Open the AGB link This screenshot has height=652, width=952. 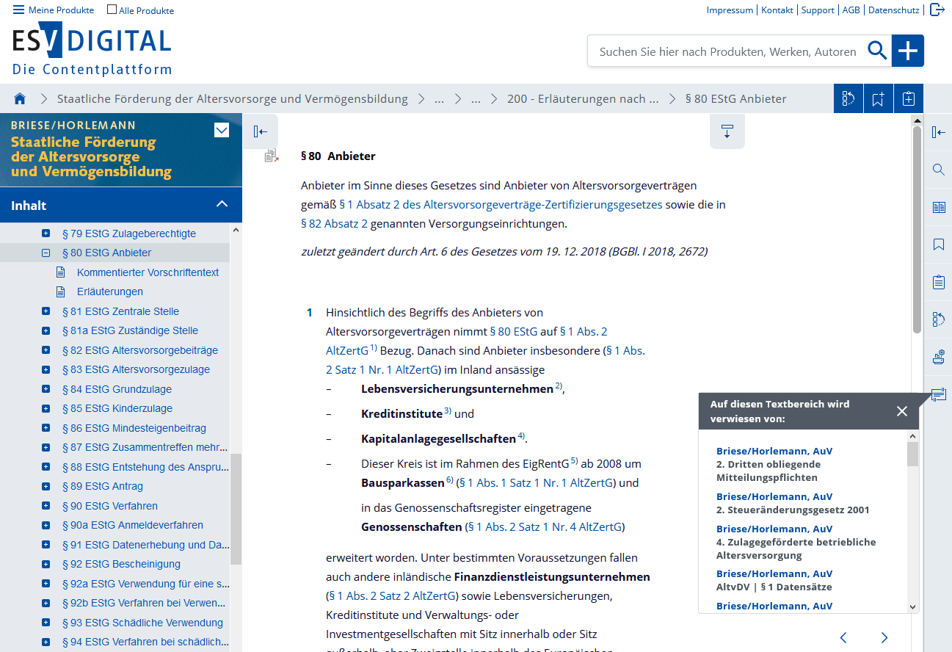(851, 10)
